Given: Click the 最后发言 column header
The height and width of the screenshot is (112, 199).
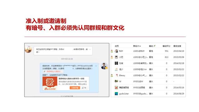Looking at the screenshot, I should coord(177,46).
